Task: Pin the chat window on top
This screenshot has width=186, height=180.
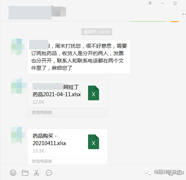Action: click(x=150, y=3)
